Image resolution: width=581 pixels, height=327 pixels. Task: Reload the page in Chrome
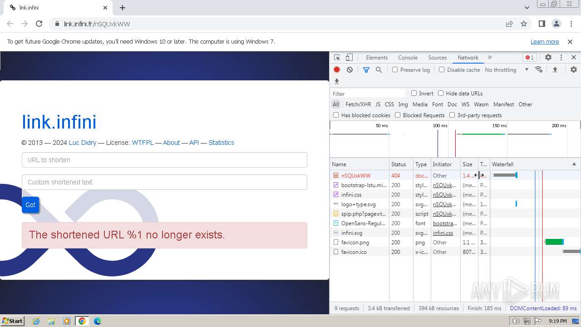point(39,24)
